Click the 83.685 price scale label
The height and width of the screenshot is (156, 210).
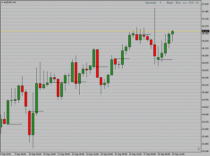pos(205,136)
